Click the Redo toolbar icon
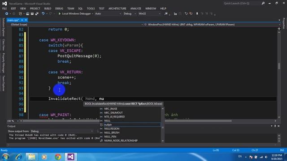The width and height of the screenshot is (287, 161). tap(51, 14)
